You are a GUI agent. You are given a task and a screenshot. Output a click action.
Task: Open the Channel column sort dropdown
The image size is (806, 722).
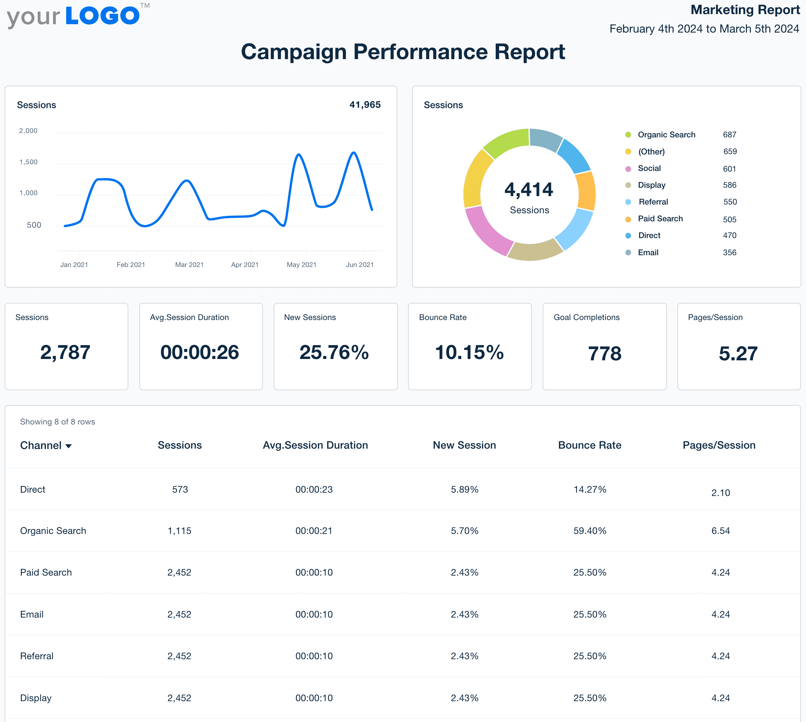point(70,446)
